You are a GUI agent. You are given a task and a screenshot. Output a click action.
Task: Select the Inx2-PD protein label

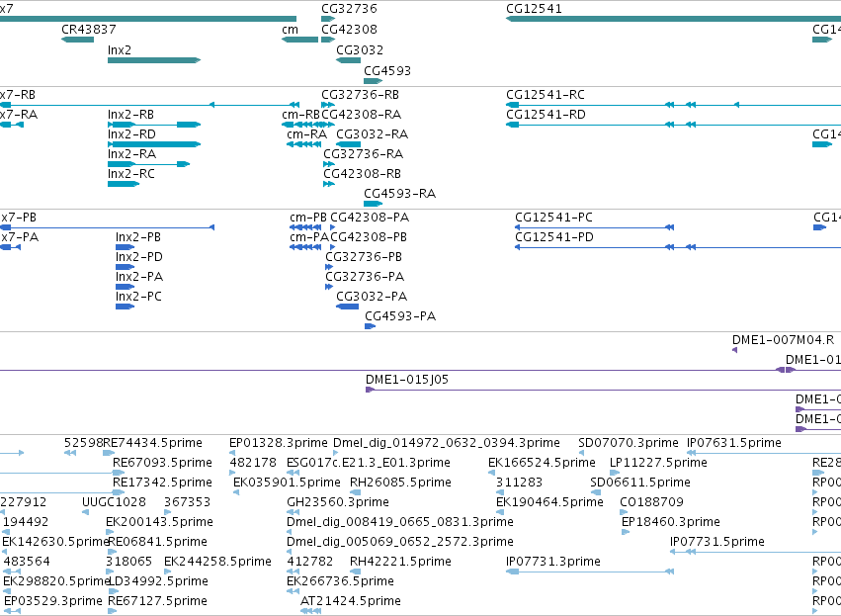[139, 257]
